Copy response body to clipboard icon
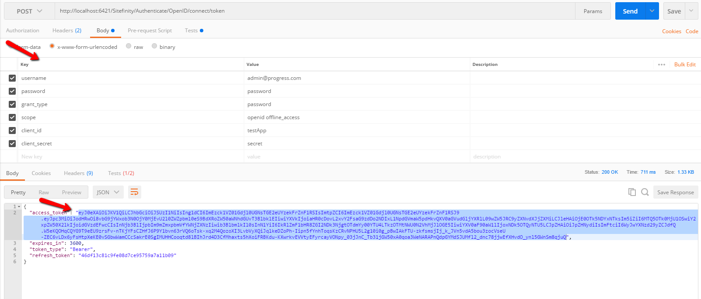The height and width of the screenshot is (299, 701). [x=632, y=192]
